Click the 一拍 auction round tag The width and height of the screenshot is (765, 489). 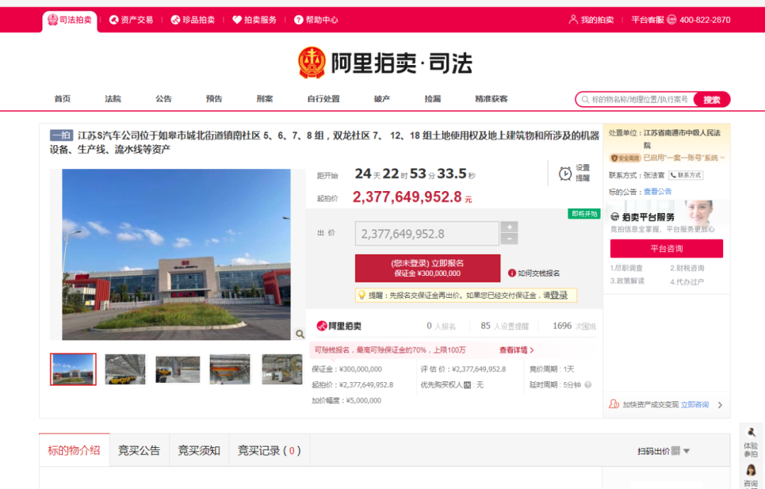[x=62, y=136]
